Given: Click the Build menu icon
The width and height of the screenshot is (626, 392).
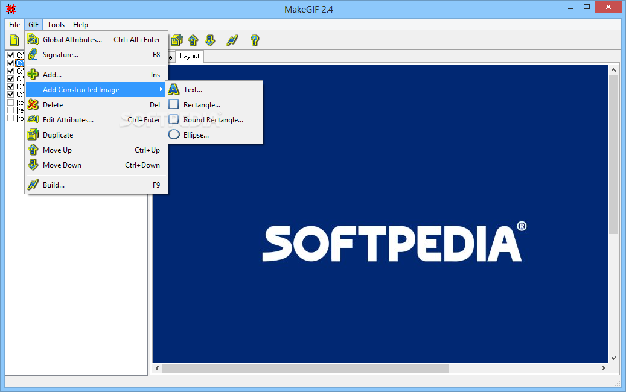Looking at the screenshot, I should coord(33,185).
